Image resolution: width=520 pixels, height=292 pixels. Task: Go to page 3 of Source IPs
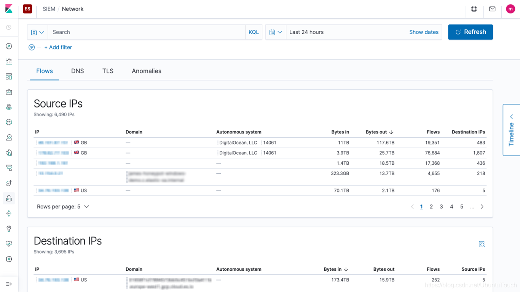(x=441, y=206)
